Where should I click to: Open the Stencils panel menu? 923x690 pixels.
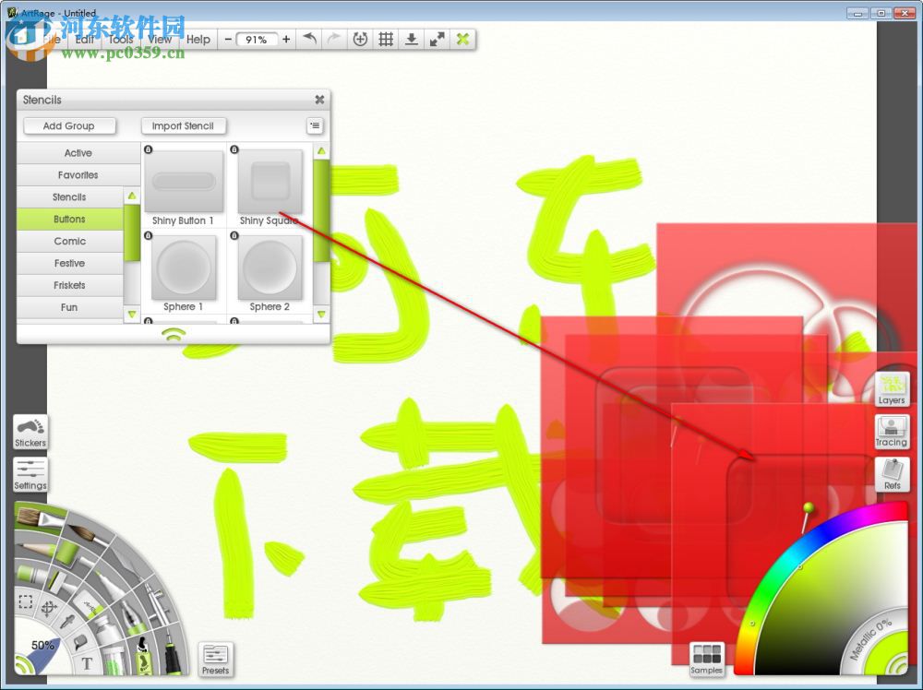pos(315,125)
